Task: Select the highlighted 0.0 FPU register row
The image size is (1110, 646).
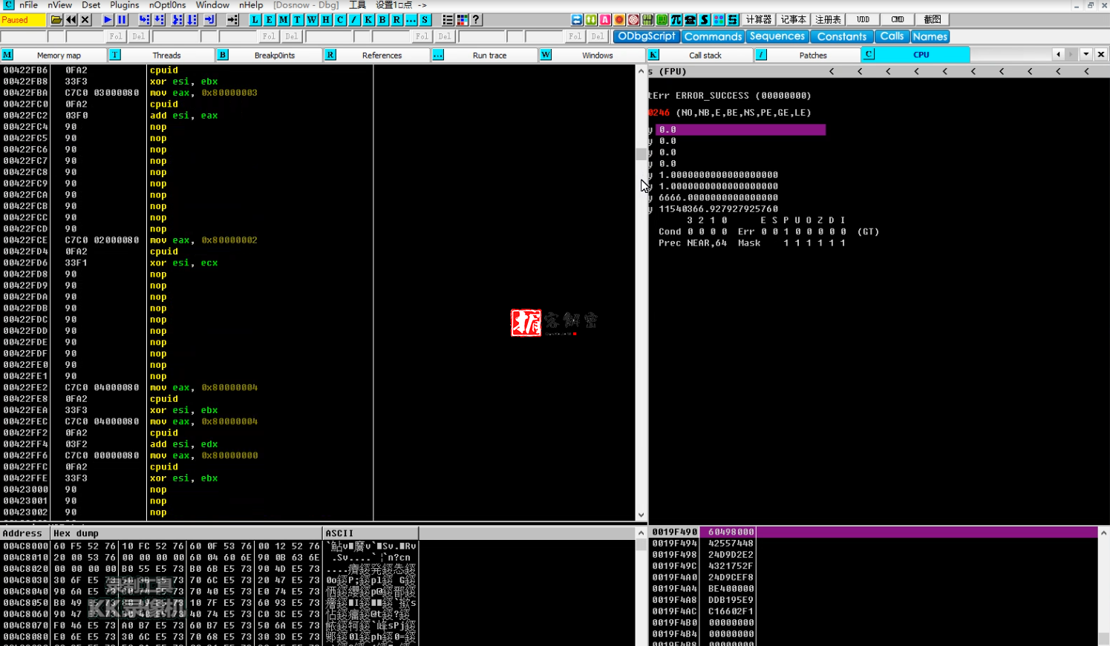Action: pos(740,130)
